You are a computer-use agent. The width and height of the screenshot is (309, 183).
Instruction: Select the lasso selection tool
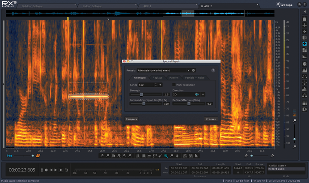pyautogui.click(x=155, y=156)
